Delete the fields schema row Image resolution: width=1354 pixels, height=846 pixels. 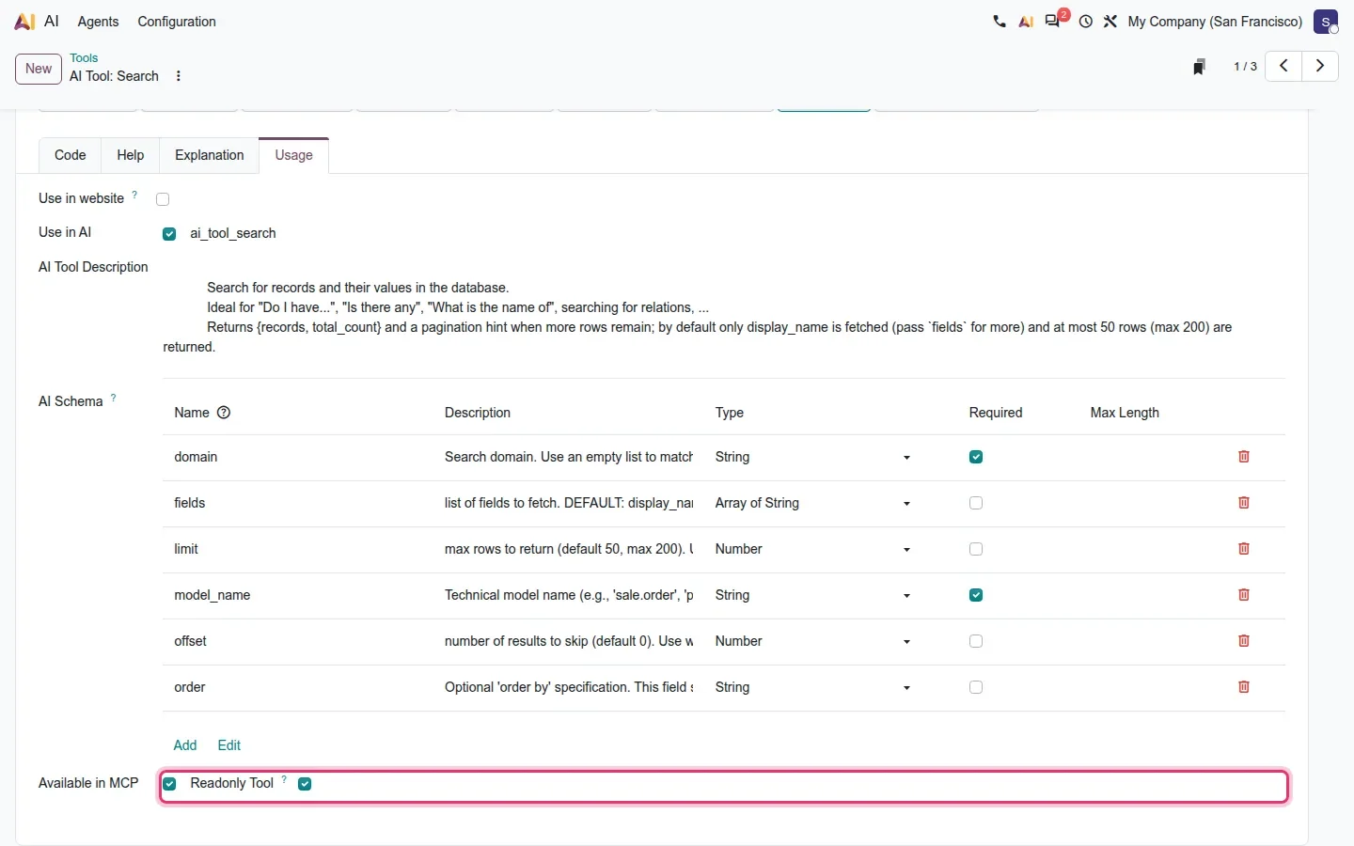1244,503
